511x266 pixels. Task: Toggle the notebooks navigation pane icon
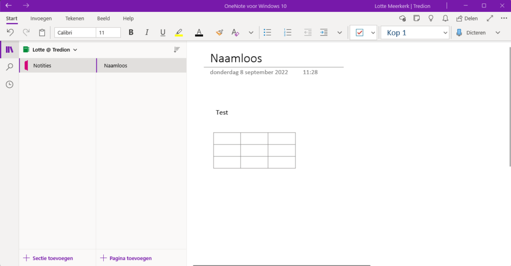tap(9, 49)
